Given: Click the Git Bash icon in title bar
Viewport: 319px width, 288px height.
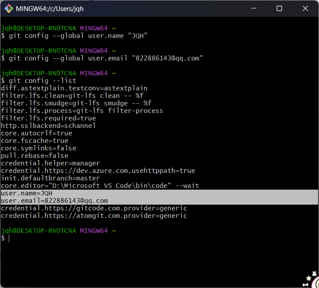Looking at the screenshot, I should (9, 8).
